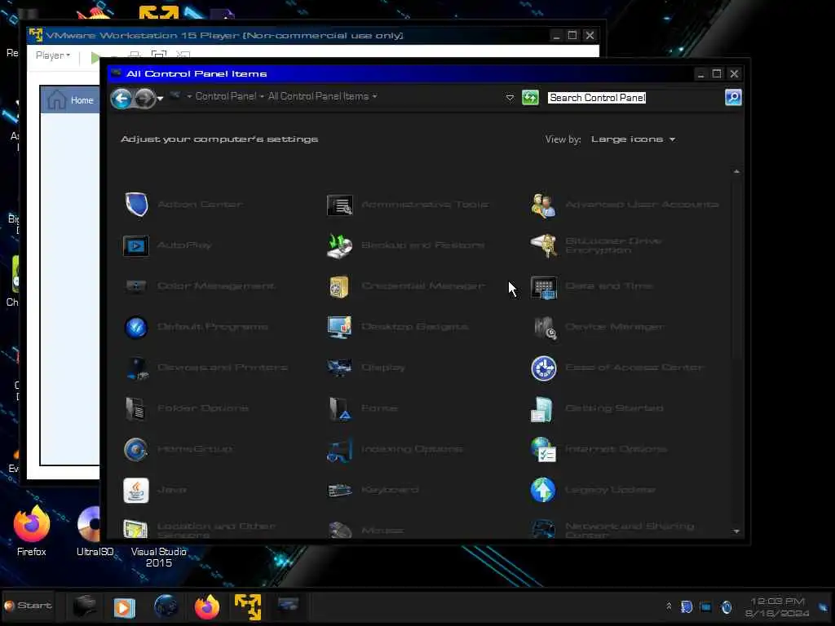The height and width of the screenshot is (626, 835).
Task: Open the address bar history dropdown
Action: pos(510,98)
